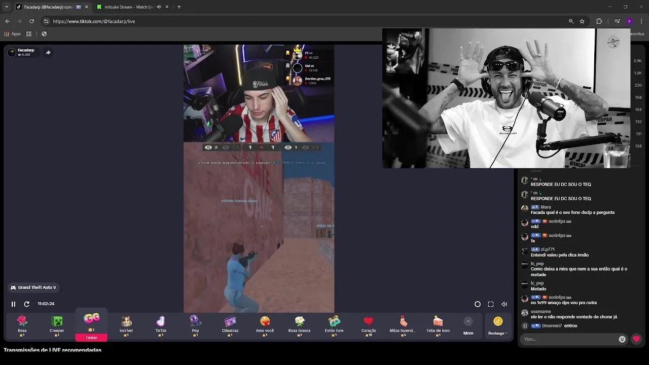View site information icon
This screenshot has width=649, height=365.
[46, 21]
